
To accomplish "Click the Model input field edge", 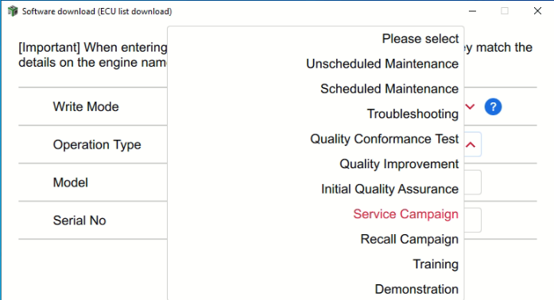I will click(x=473, y=183).
